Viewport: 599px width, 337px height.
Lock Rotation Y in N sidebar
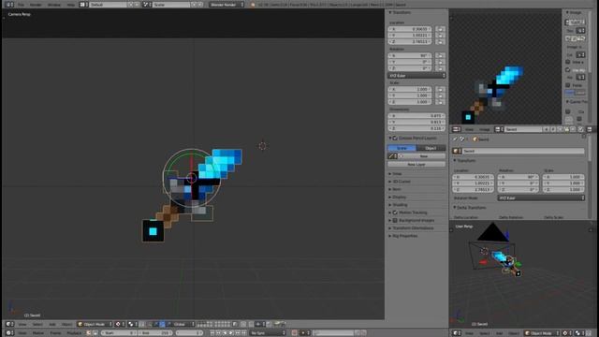[x=440, y=62]
